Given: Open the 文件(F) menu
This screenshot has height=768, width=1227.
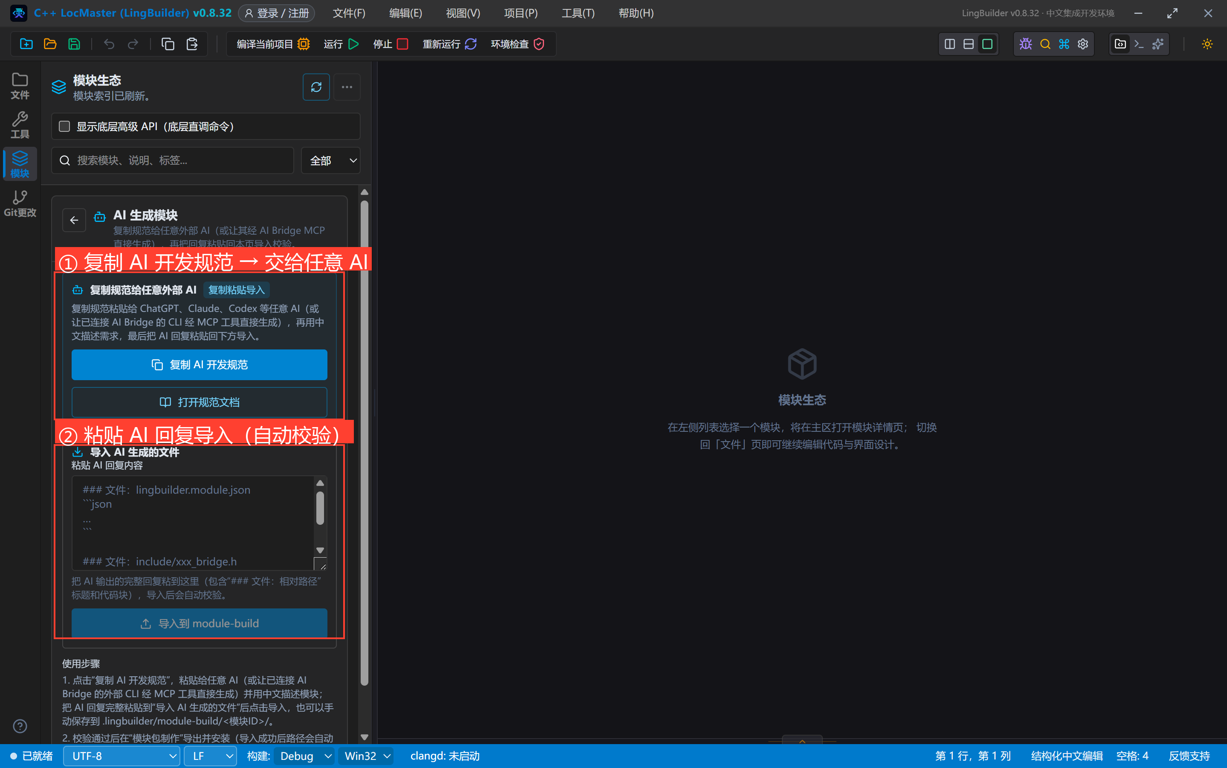Looking at the screenshot, I should tap(349, 13).
